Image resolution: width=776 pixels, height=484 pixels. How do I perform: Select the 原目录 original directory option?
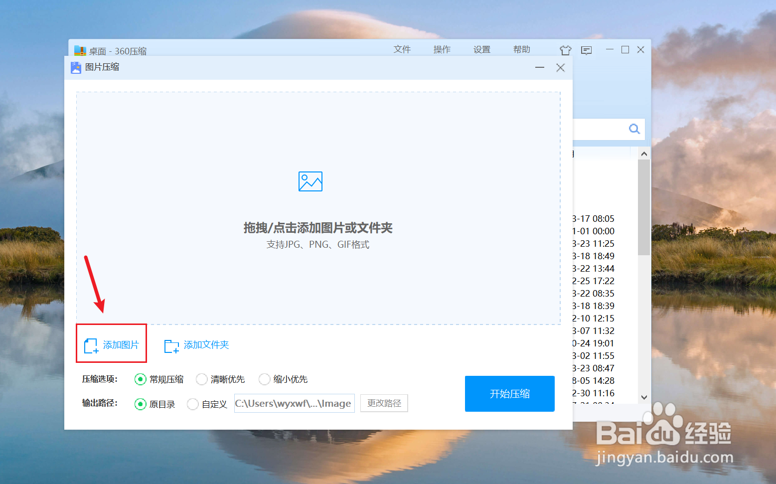[140, 404]
